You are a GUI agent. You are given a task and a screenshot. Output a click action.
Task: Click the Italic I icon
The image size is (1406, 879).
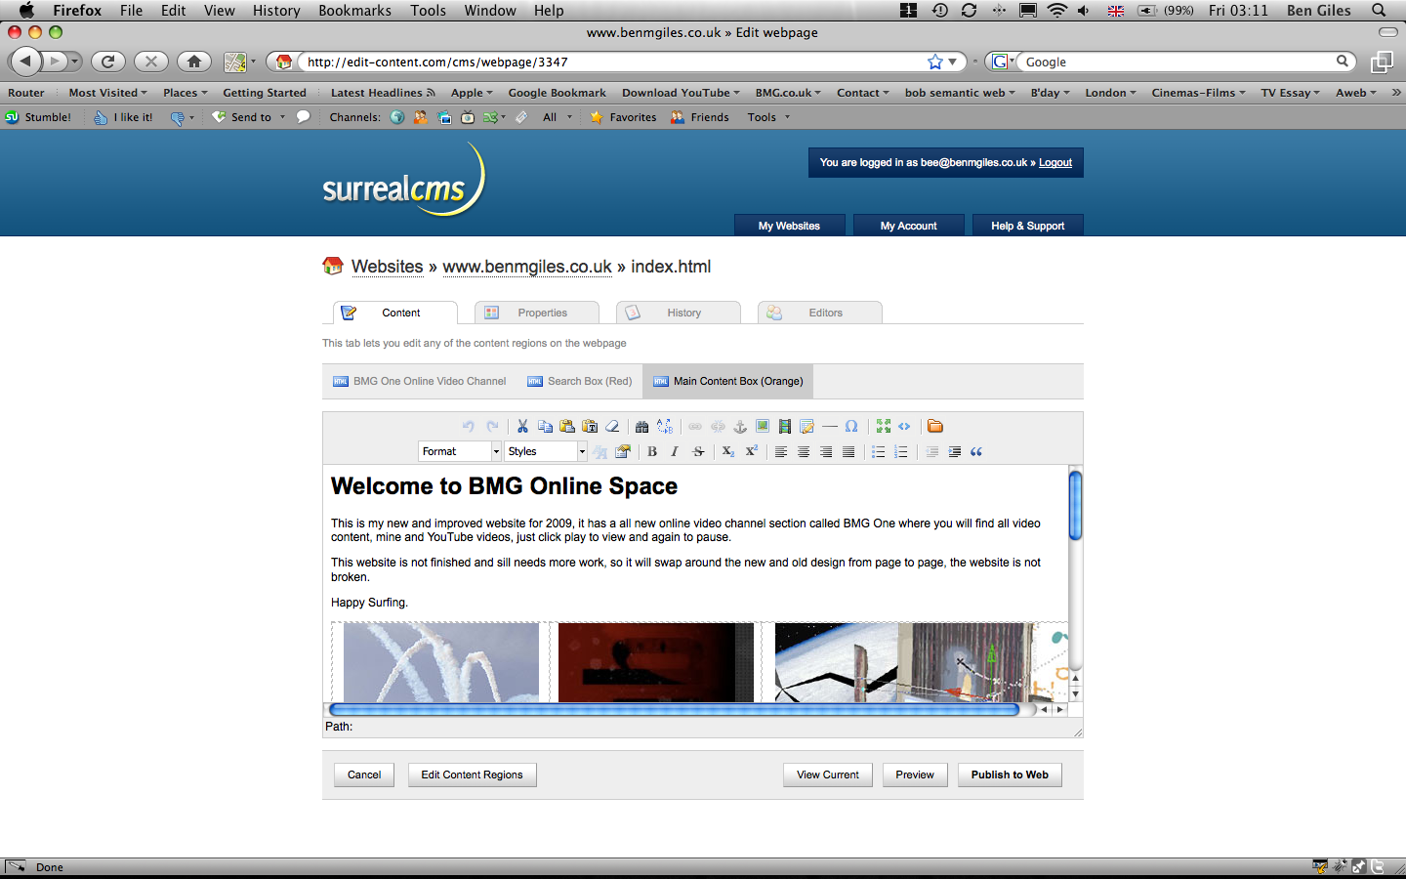pyautogui.click(x=675, y=451)
